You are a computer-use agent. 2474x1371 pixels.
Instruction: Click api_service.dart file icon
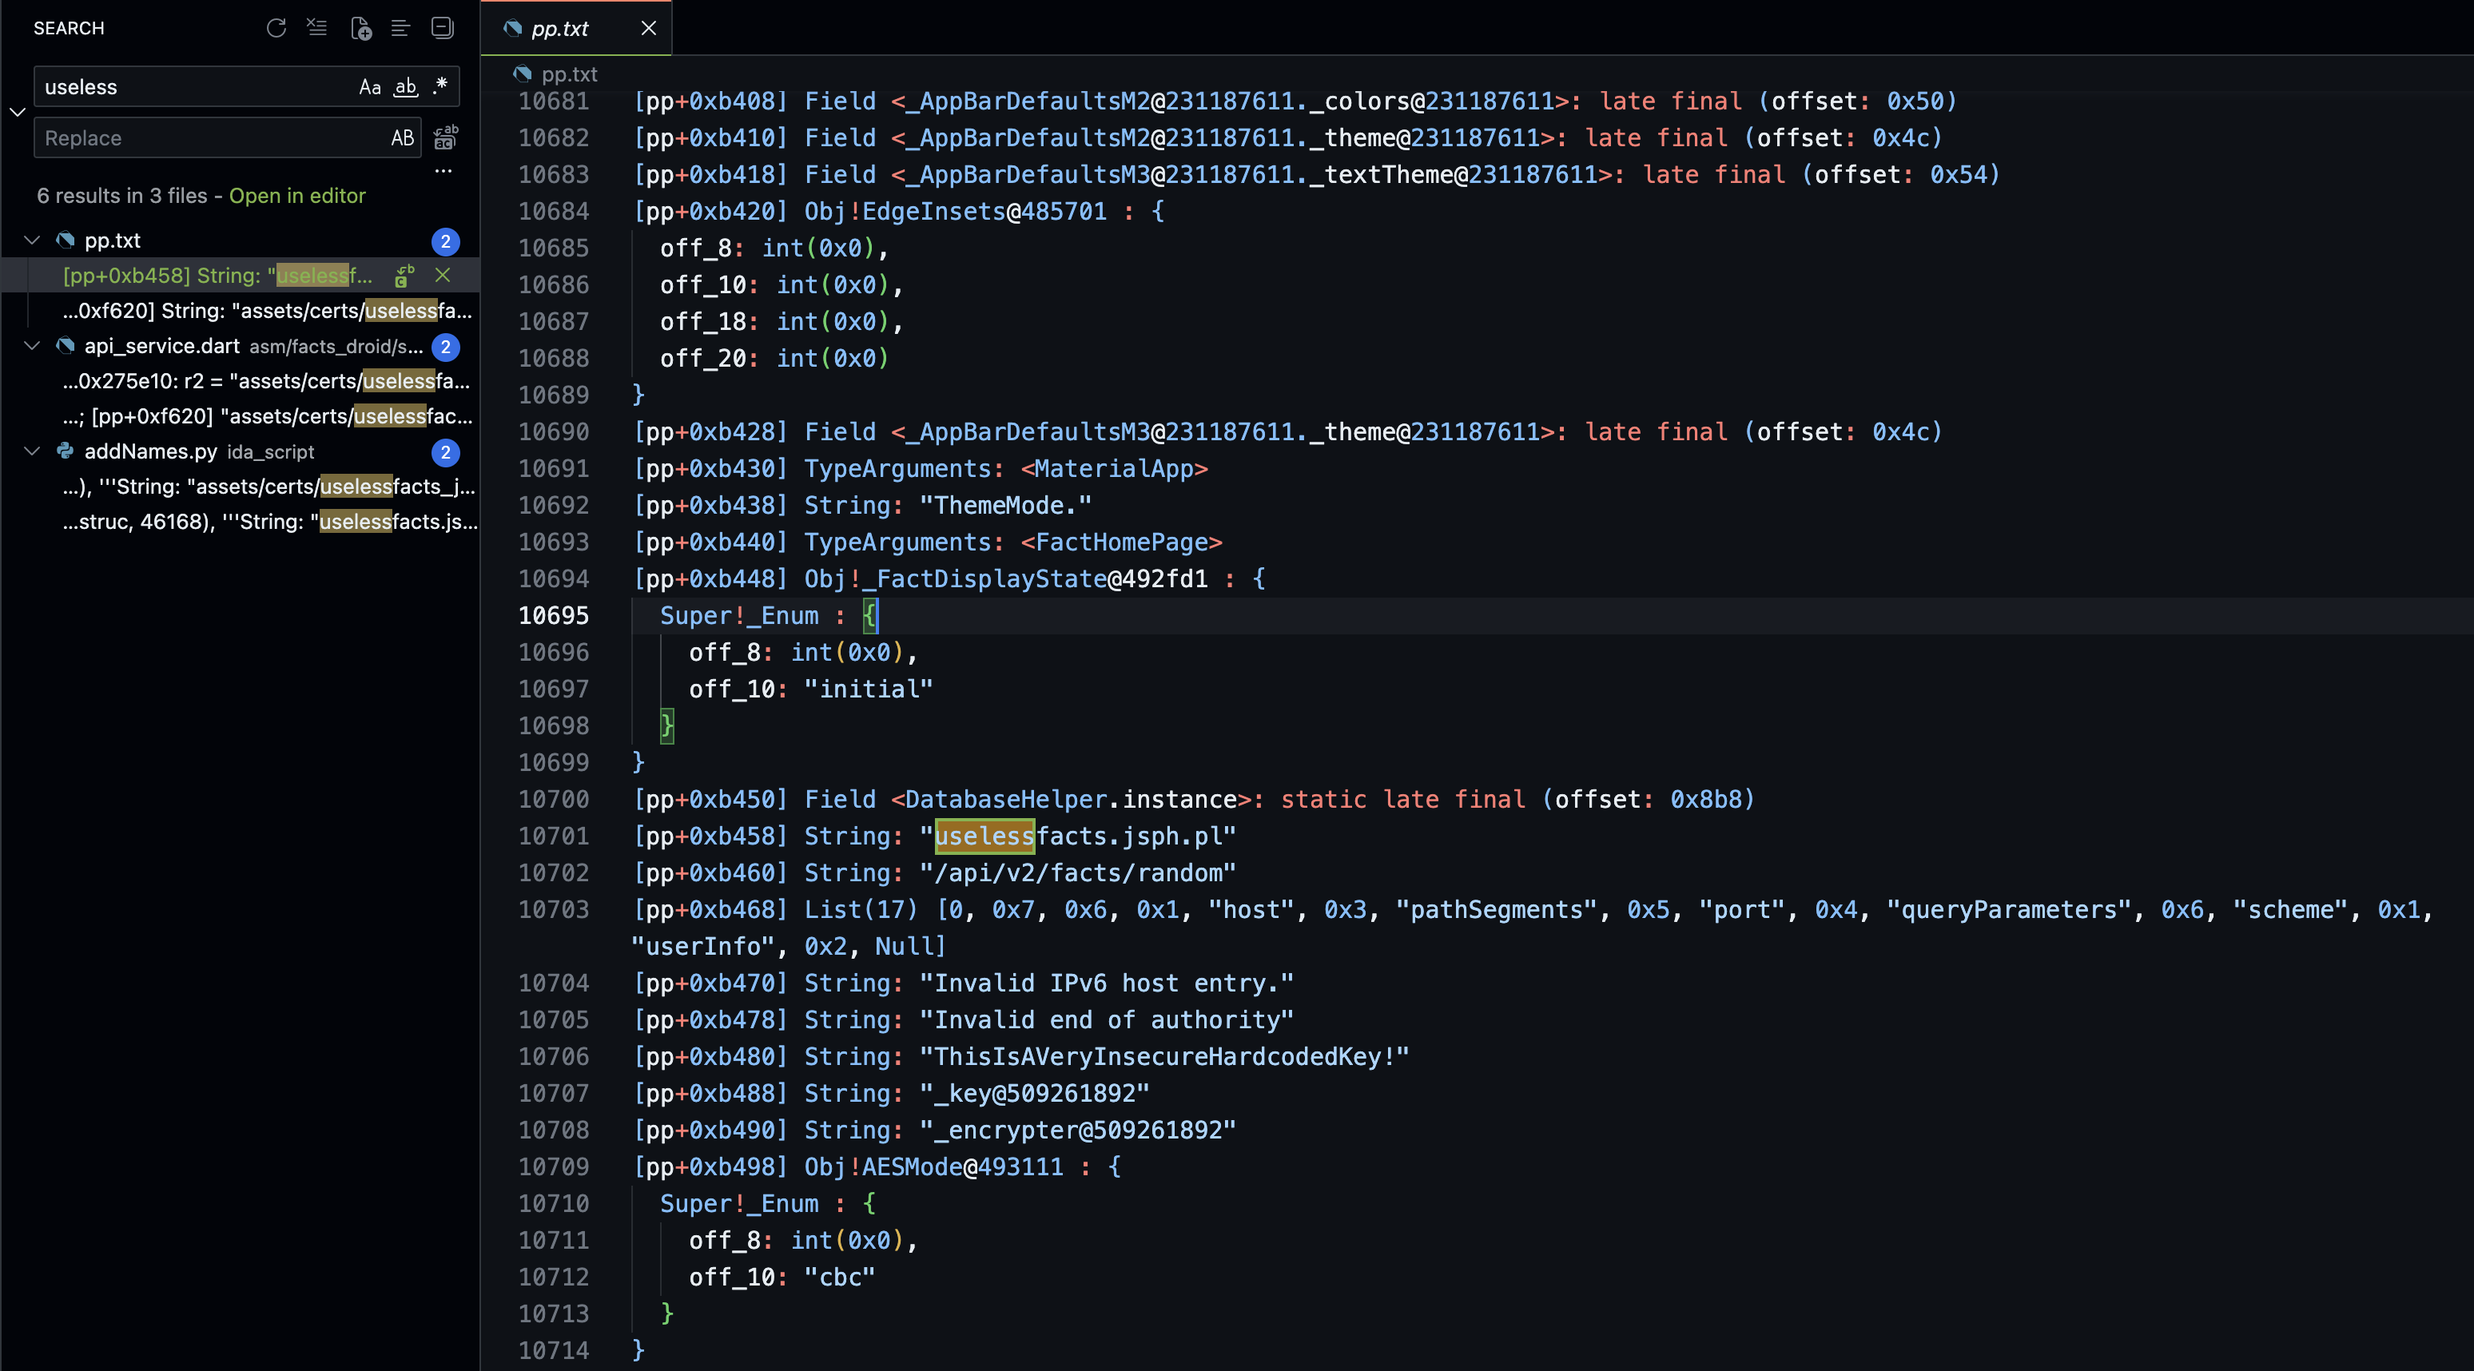tap(66, 346)
